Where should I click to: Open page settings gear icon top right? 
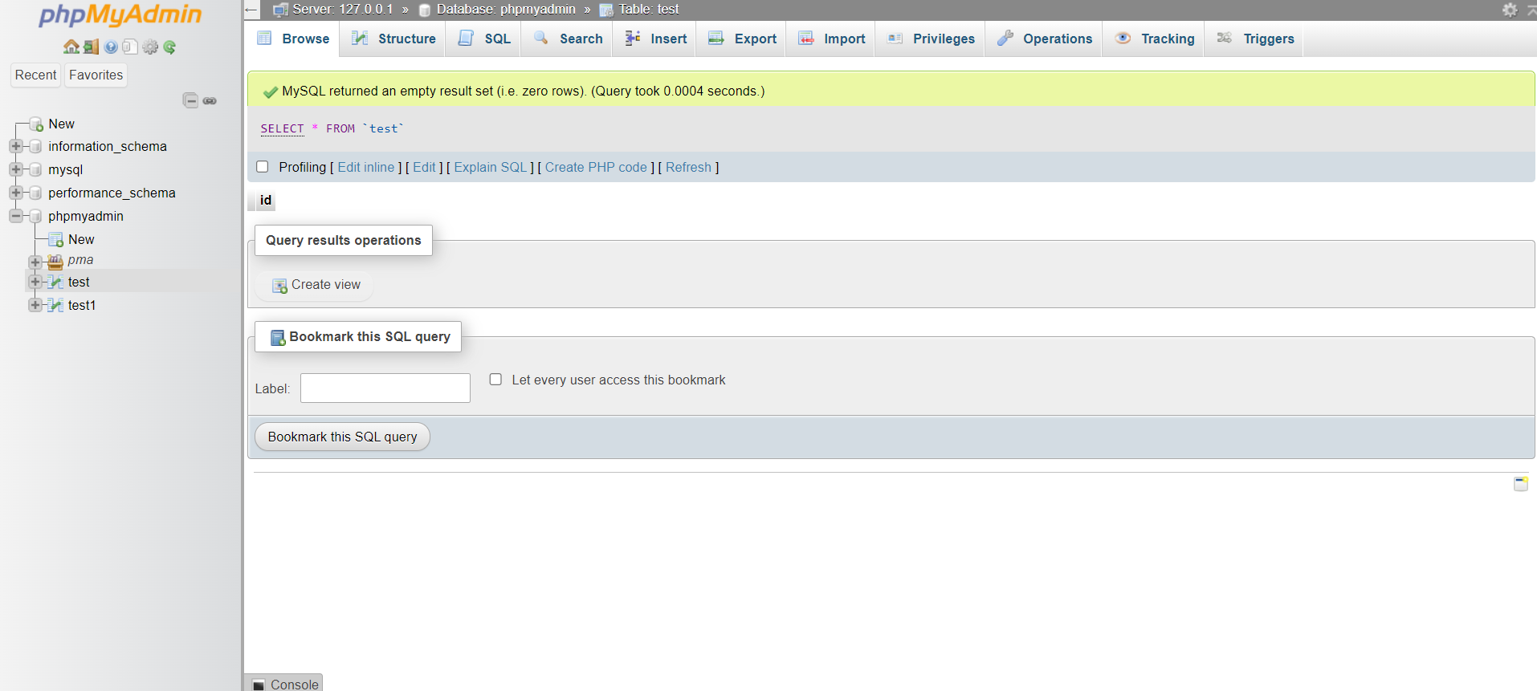1510,10
